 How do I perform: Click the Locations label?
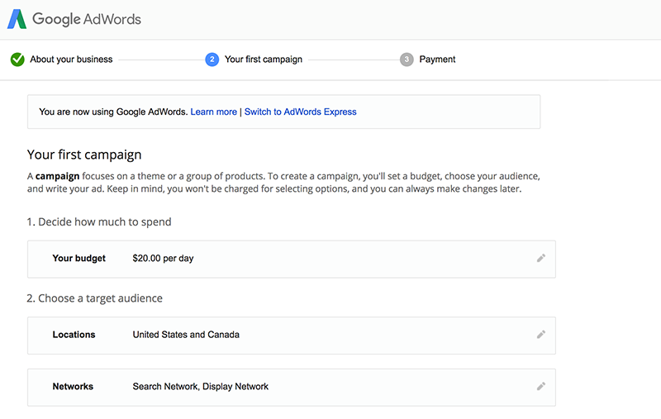(74, 335)
